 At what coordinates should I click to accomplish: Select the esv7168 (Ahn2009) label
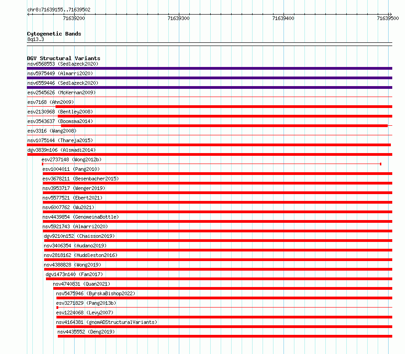[51, 102]
